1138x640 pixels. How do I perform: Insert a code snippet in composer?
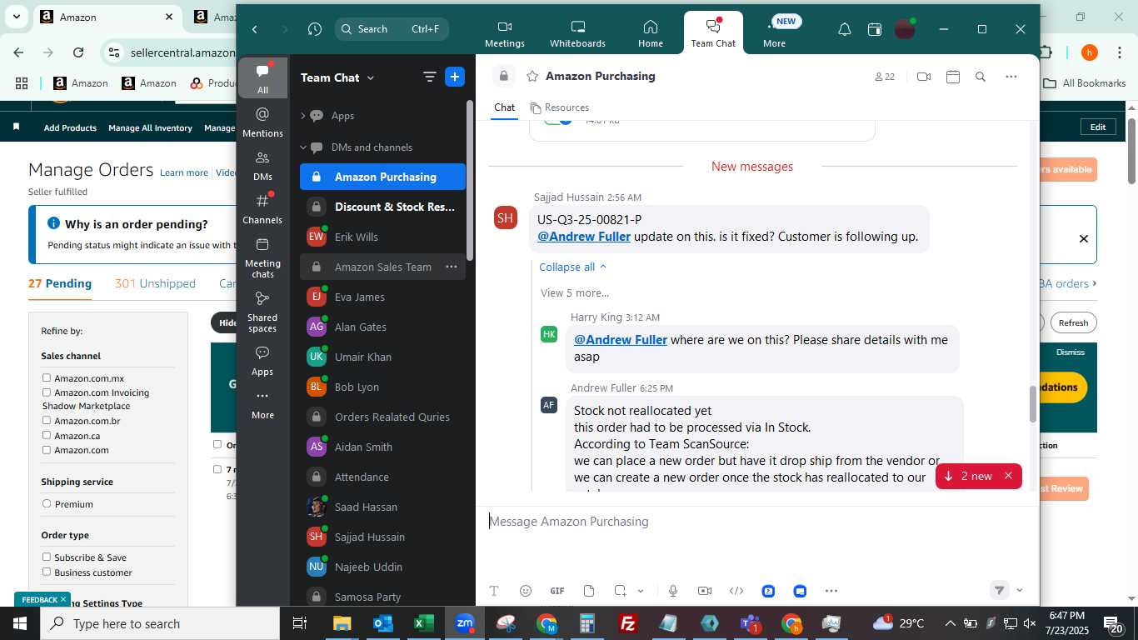click(736, 591)
